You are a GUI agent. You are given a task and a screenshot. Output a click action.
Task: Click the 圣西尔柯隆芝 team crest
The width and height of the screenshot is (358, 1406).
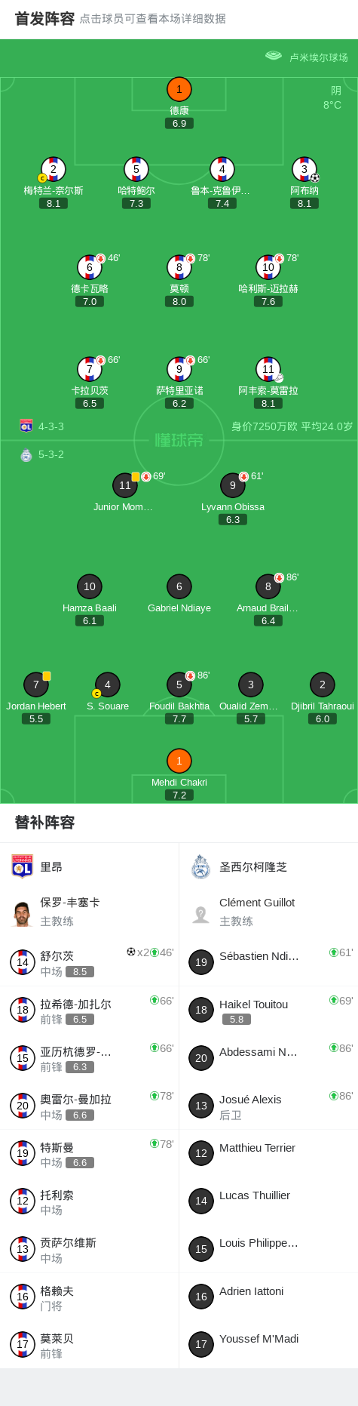[200, 866]
